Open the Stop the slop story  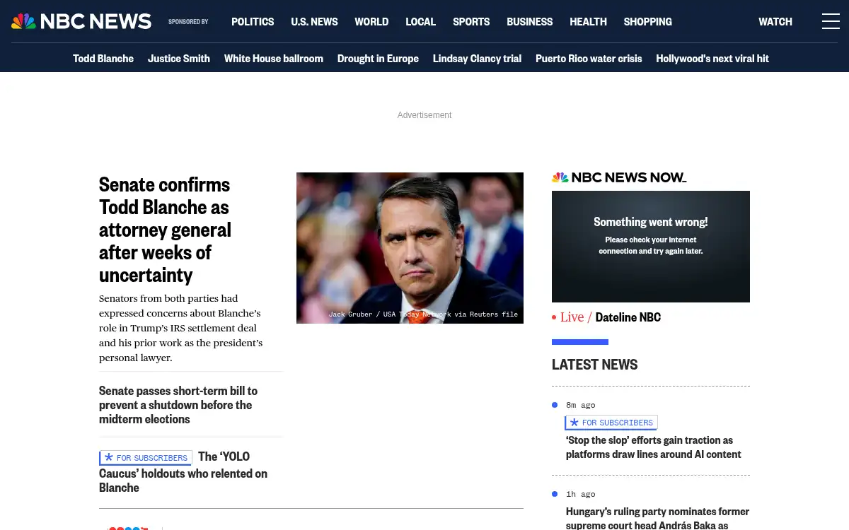click(x=654, y=447)
